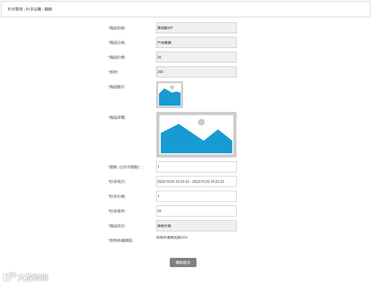Image resolution: width=372 pixels, height=284 pixels.
Task: Click the 商品状态 field showing 审核失败
Action: (196, 226)
